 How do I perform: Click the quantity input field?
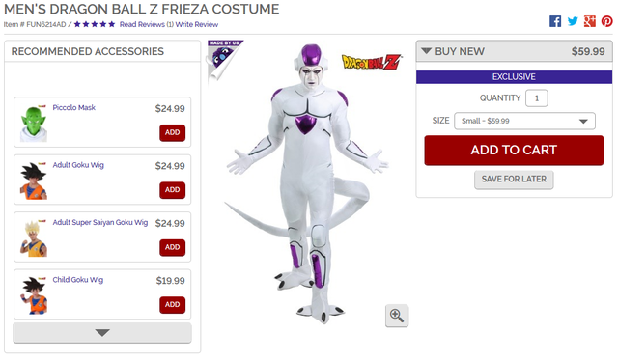click(x=537, y=98)
